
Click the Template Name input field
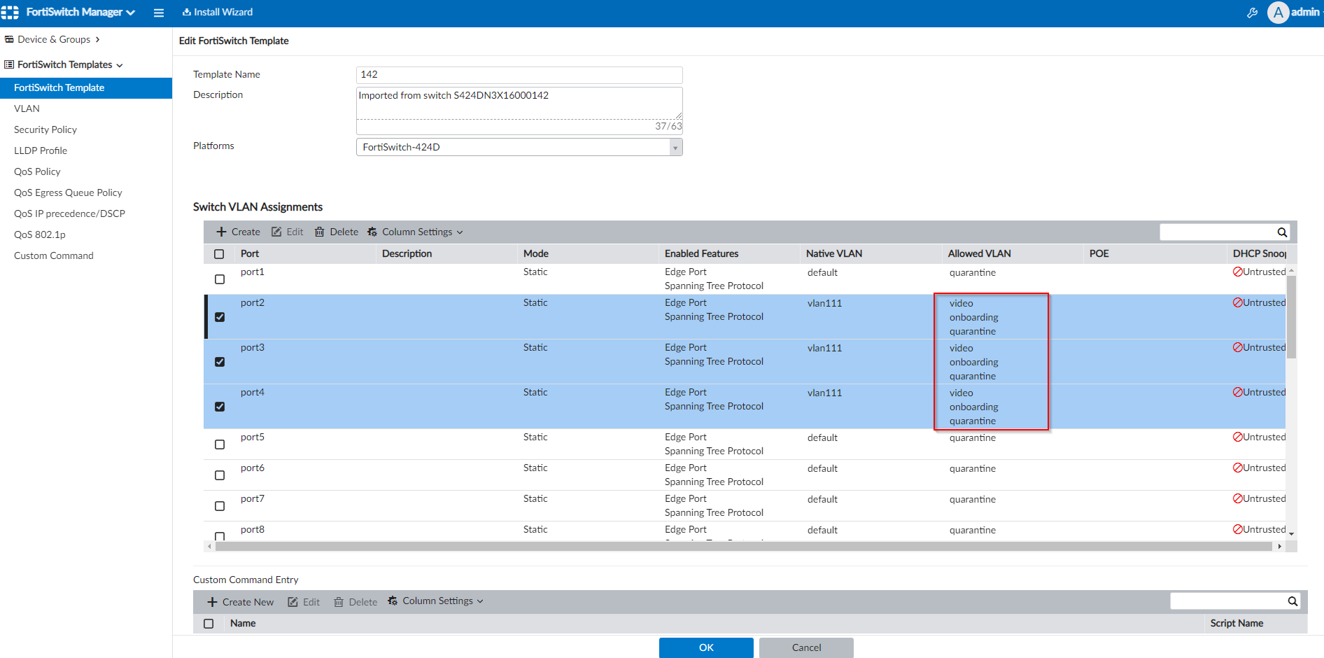click(519, 75)
